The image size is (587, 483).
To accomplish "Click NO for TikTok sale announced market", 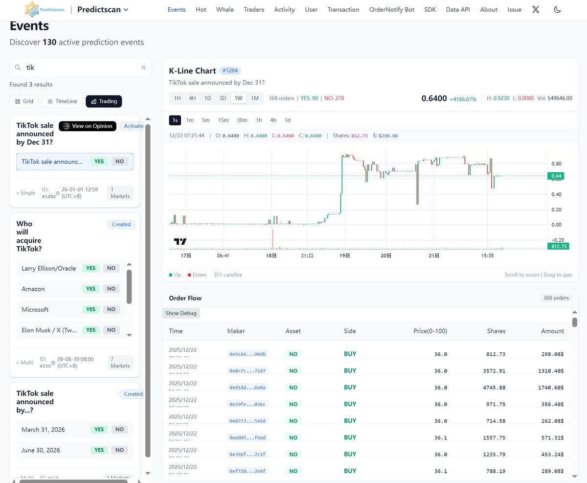I will pos(119,161).
